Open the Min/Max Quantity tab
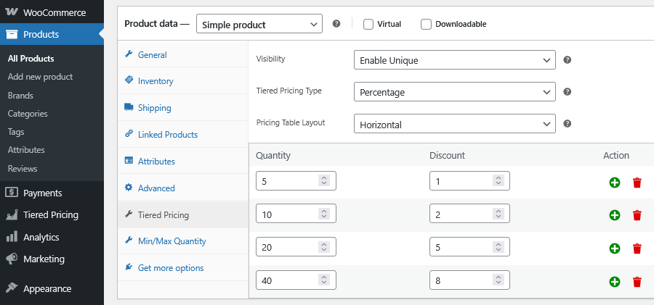Viewport: 654px width, 305px height. [x=171, y=241]
